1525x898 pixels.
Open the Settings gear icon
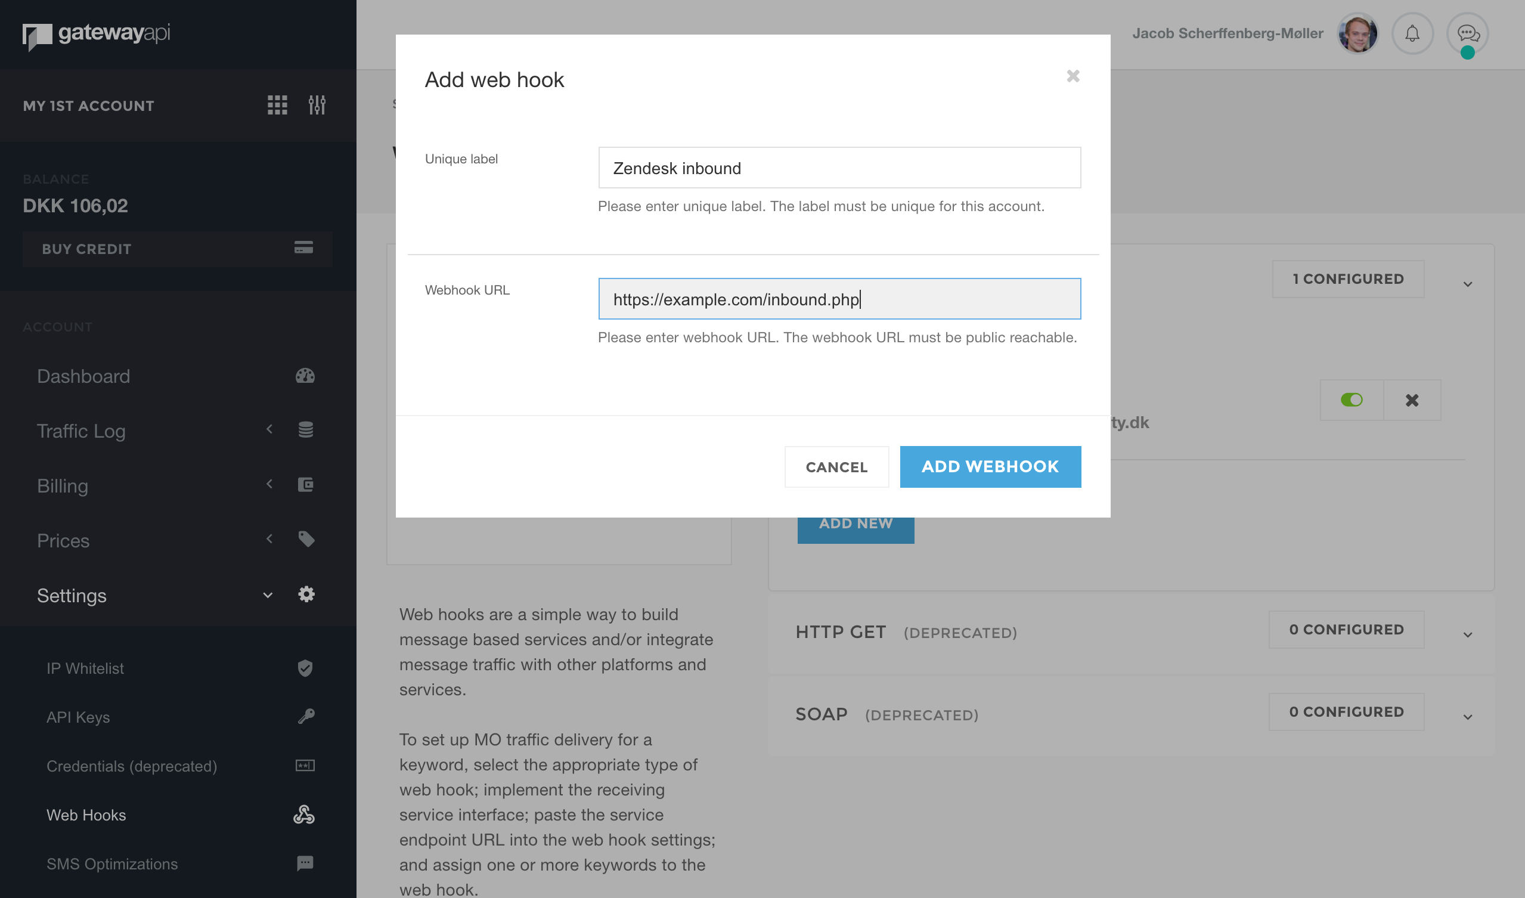tap(307, 594)
